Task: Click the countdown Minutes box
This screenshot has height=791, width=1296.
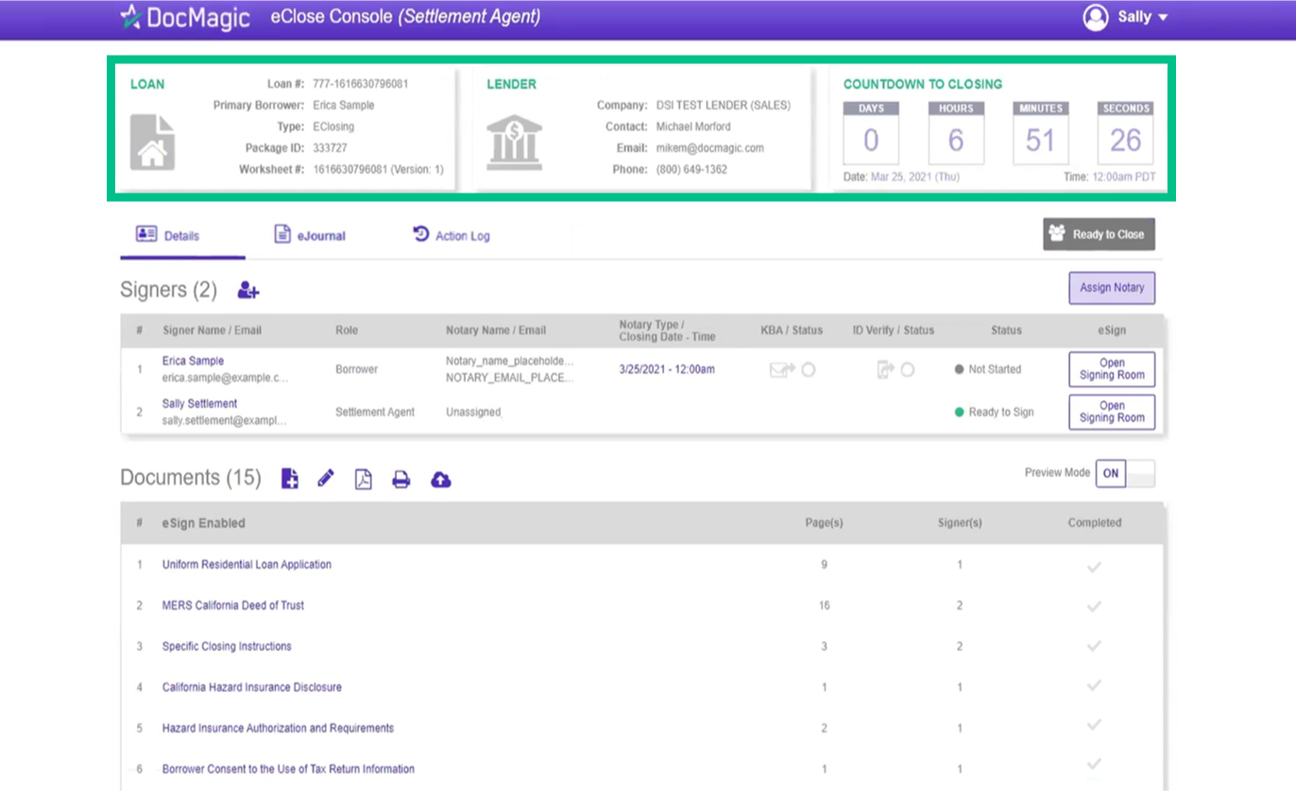Action: click(1040, 133)
